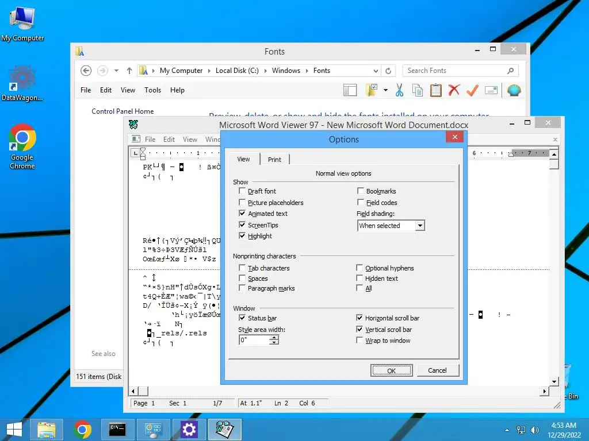The width and height of the screenshot is (589, 441).
Task: Click the preview pane layout icon in Fonts window
Action: point(350,90)
